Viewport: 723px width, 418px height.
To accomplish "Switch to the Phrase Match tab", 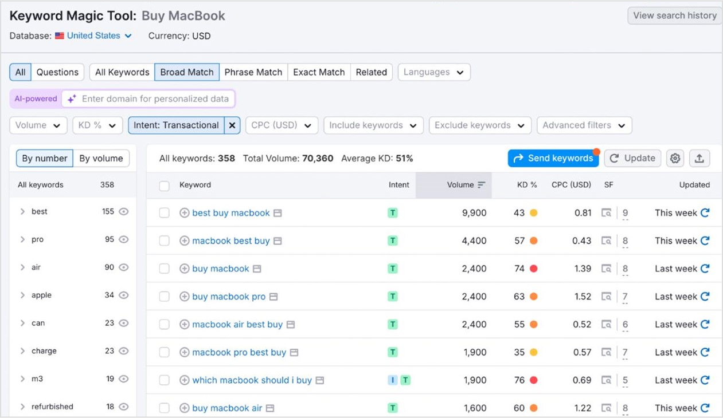I will (253, 72).
